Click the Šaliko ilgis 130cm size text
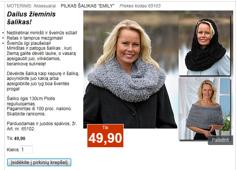237x170 pixels. 25,99
